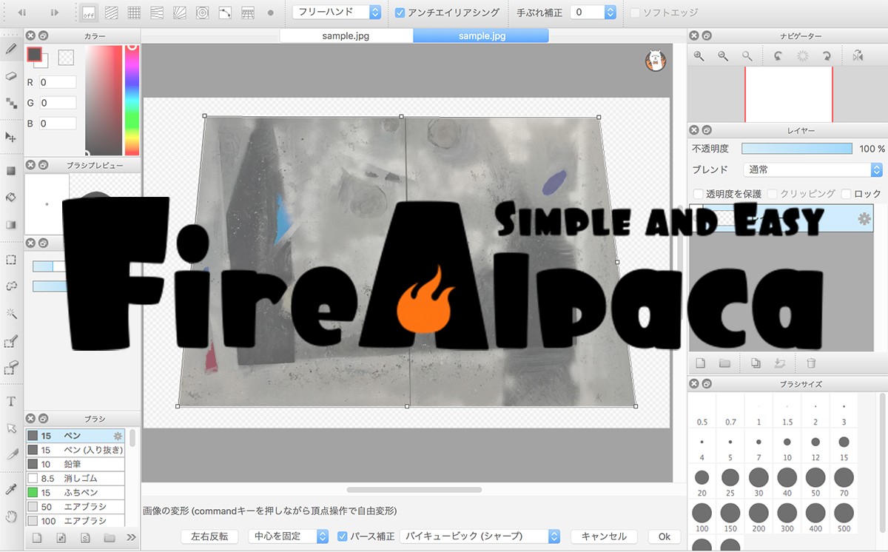888x552 pixels.
Task: Select the Move tool
Action: [x=11, y=137]
